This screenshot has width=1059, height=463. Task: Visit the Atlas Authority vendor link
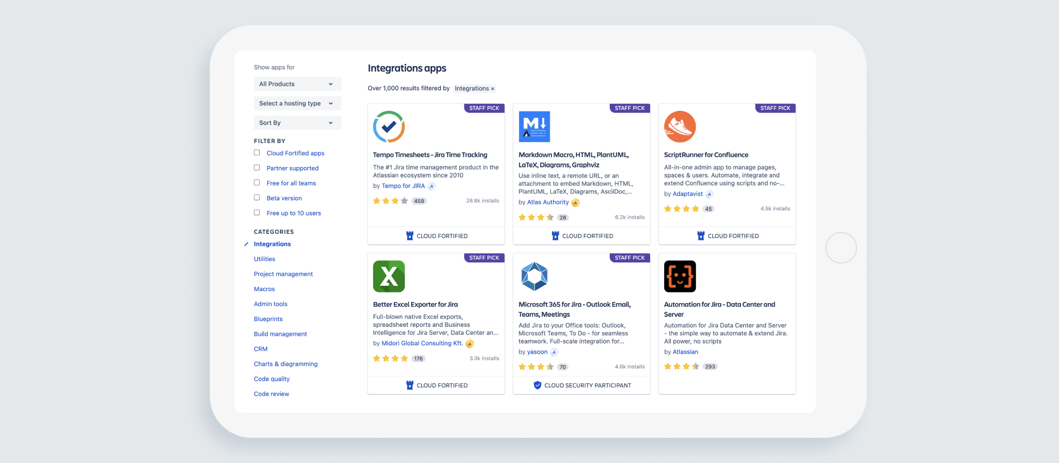[548, 202]
